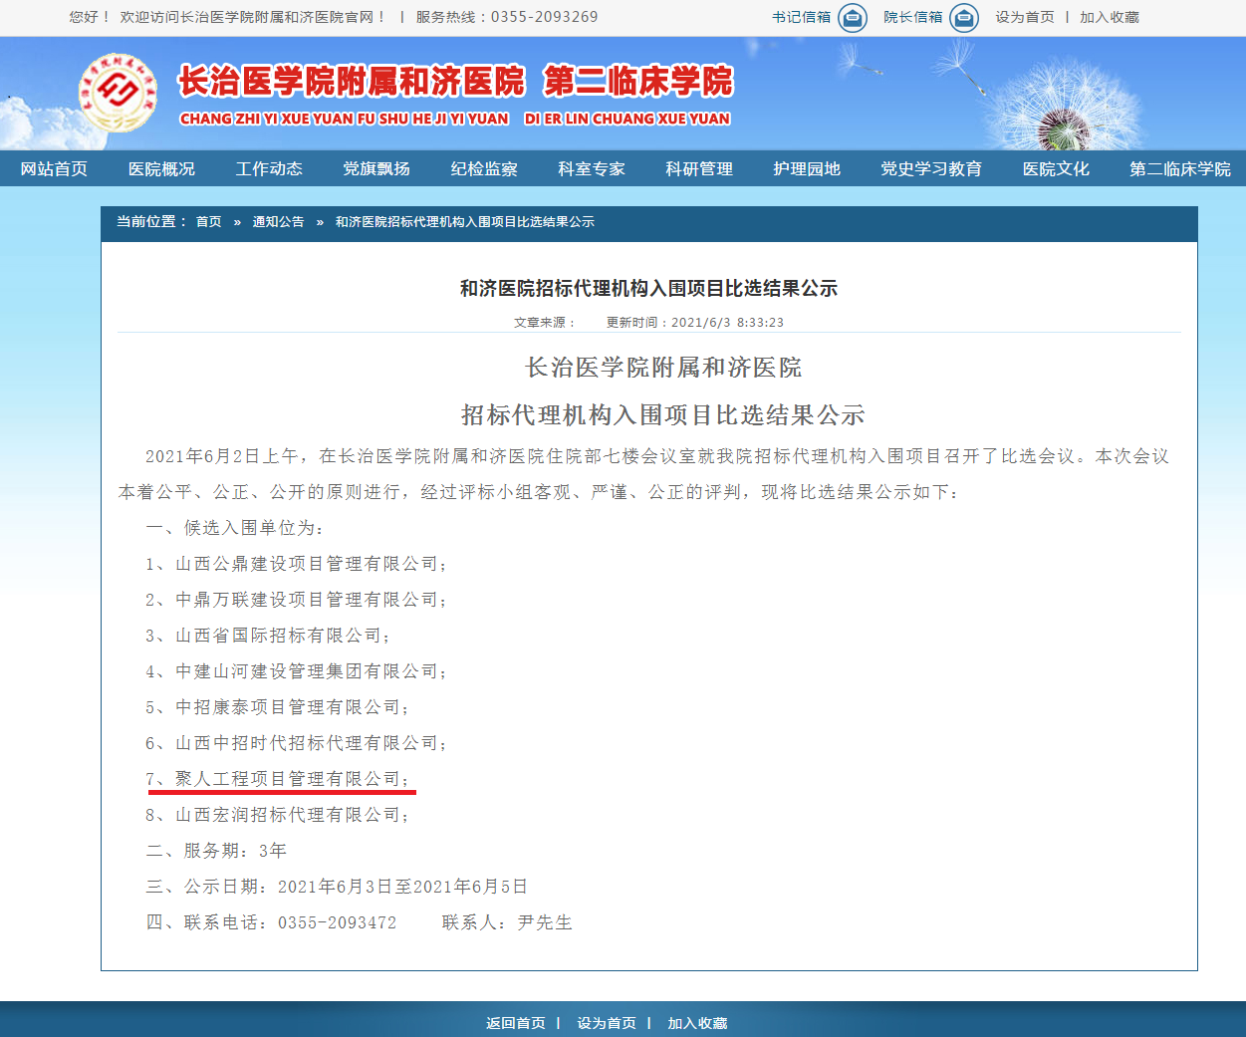Open the 党史学习教育 menu item
The height and width of the screenshot is (1037, 1246).
click(x=931, y=168)
